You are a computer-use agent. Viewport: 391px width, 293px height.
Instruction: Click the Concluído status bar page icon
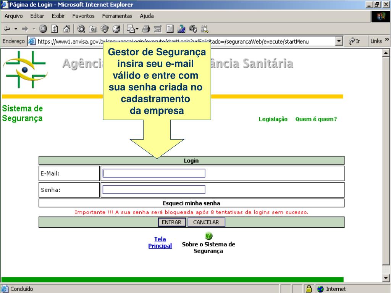pos(5,289)
